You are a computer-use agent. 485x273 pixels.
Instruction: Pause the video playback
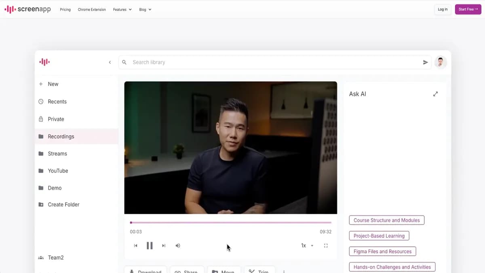click(x=150, y=245)
